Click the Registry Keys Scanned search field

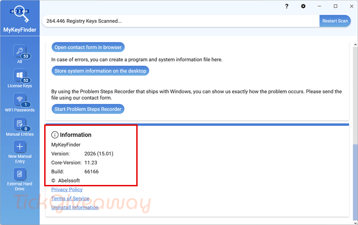pos(181,21)
